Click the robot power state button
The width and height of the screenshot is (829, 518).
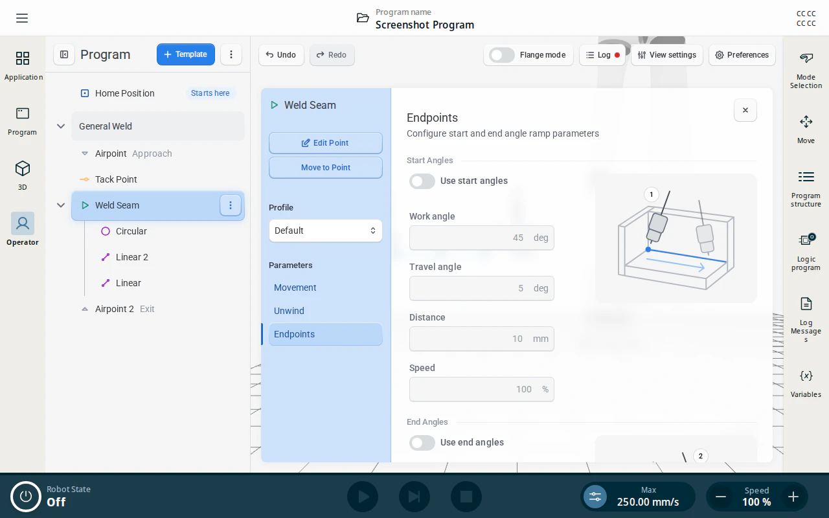point(26,497)
